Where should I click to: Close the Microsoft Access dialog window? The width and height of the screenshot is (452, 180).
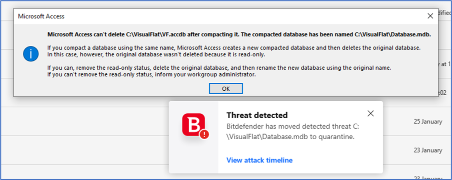click(430, 16)
